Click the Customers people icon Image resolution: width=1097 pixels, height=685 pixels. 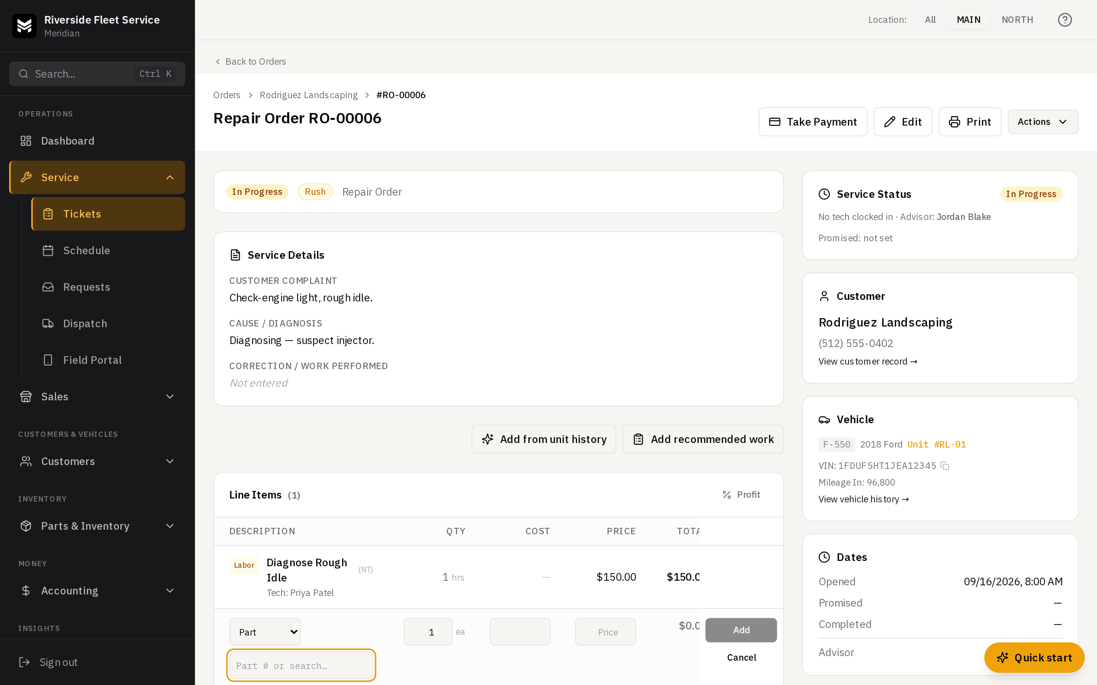point(26,461)
